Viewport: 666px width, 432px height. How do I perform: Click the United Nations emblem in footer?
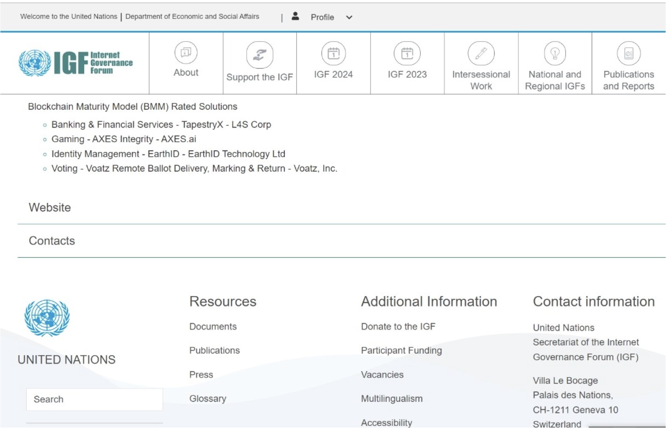[47, 318]
